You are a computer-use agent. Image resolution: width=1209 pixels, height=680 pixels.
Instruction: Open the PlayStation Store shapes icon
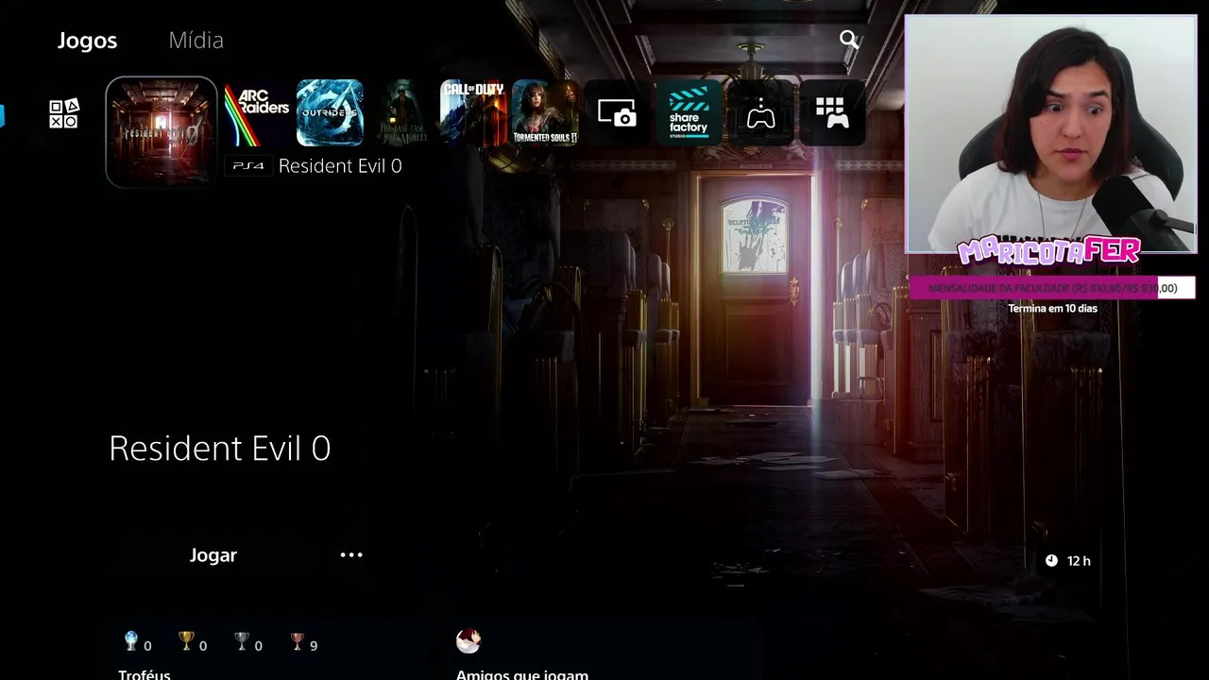(64, 114)
